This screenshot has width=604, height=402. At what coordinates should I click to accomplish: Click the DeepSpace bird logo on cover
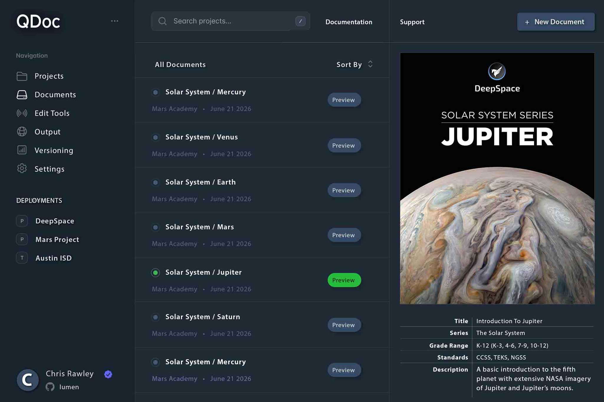click(x=497, y=71)
